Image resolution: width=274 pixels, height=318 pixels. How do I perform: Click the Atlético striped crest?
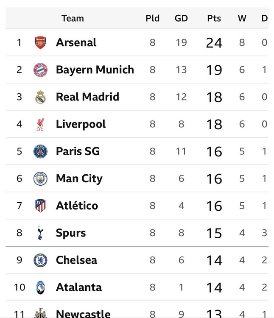click(40, 206)
